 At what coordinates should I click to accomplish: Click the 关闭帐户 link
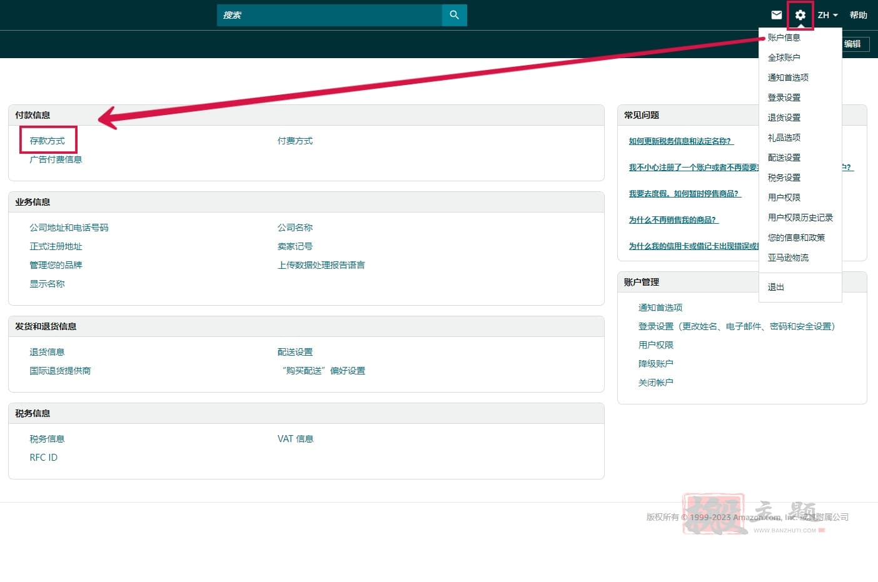tap(655, 383)
